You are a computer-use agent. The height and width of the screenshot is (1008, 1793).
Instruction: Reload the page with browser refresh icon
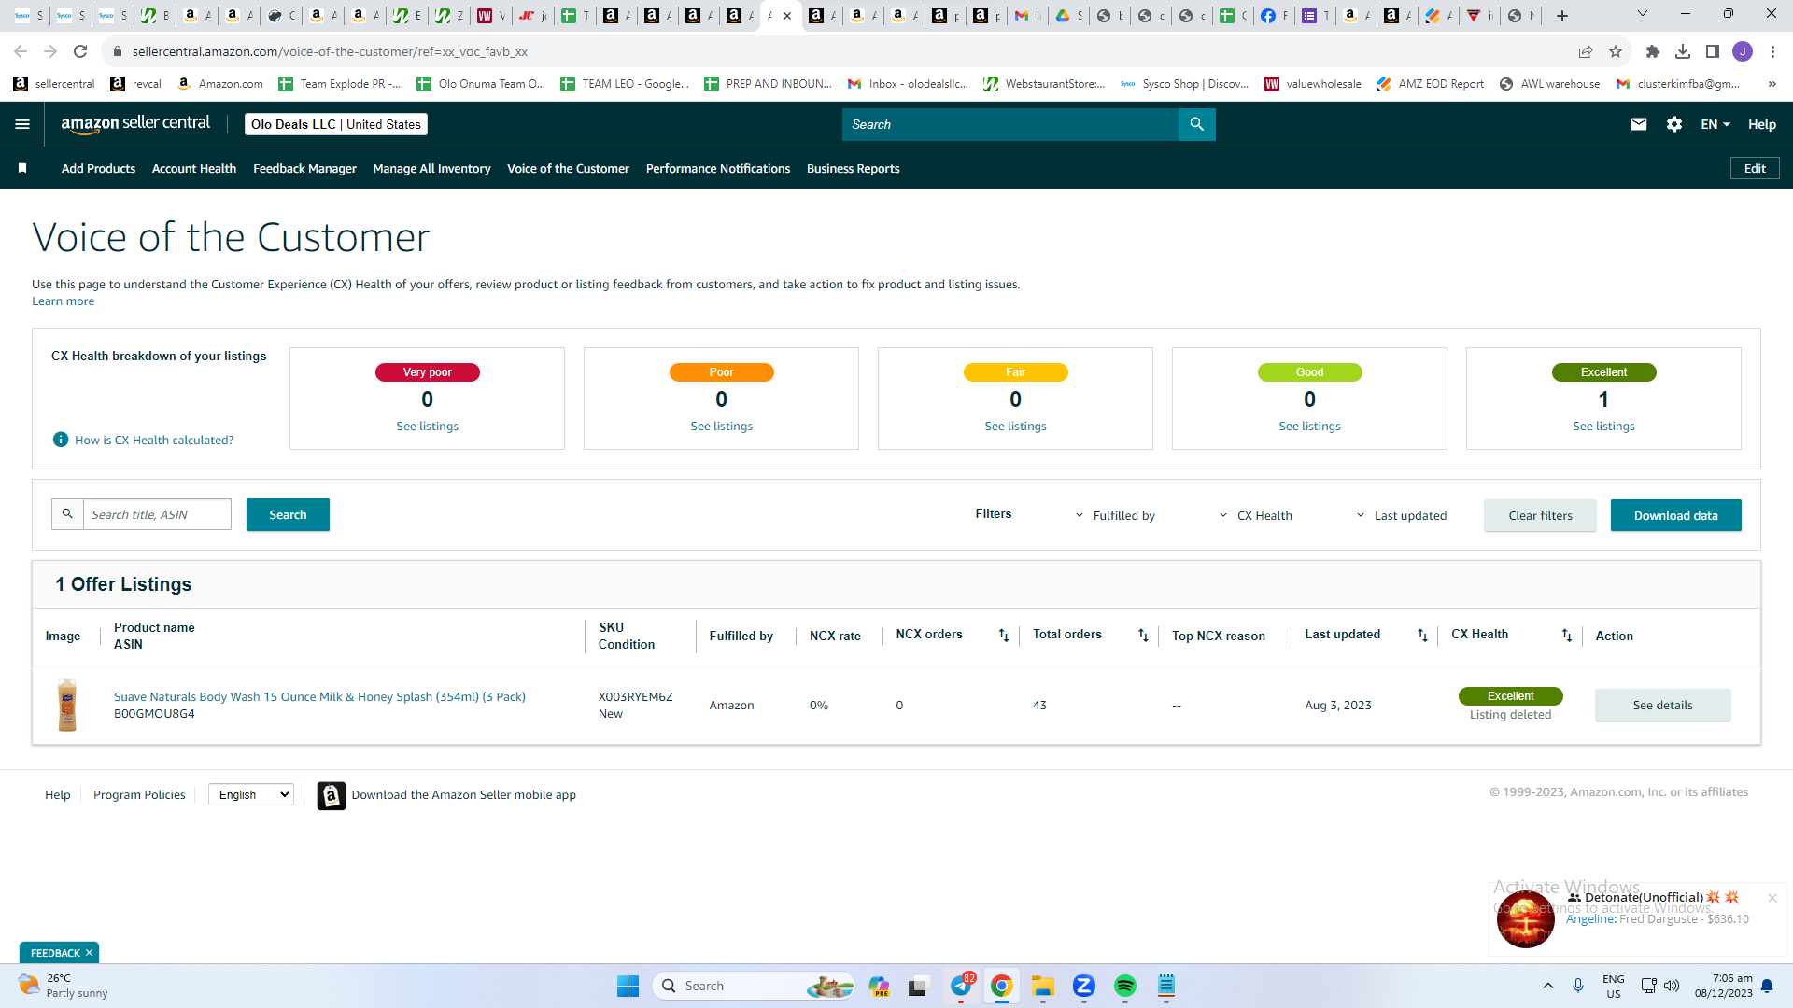pos(80,51)
